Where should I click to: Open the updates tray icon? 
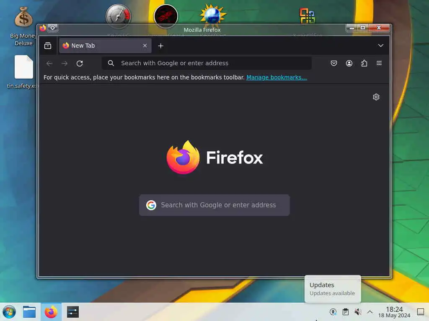(333, 312)
